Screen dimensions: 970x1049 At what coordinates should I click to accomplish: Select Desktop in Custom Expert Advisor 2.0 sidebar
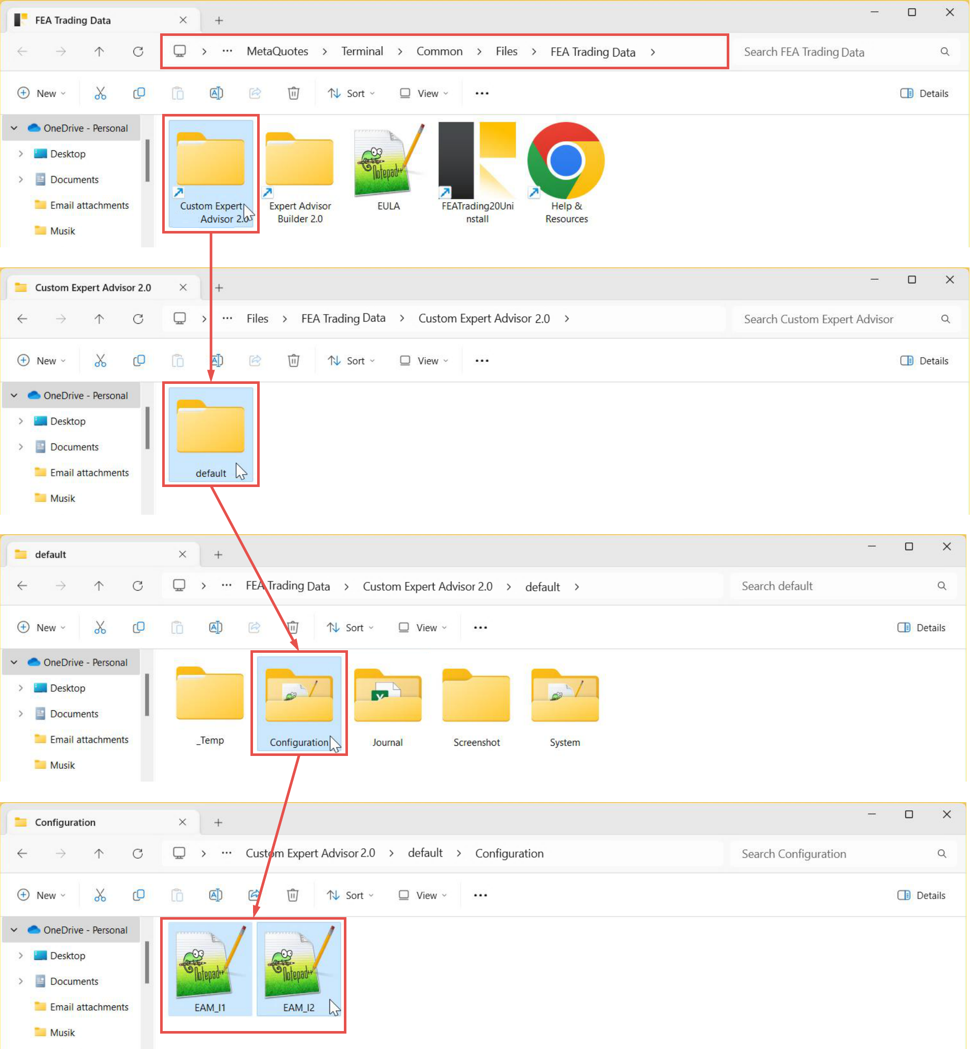(x=60, y=421)
